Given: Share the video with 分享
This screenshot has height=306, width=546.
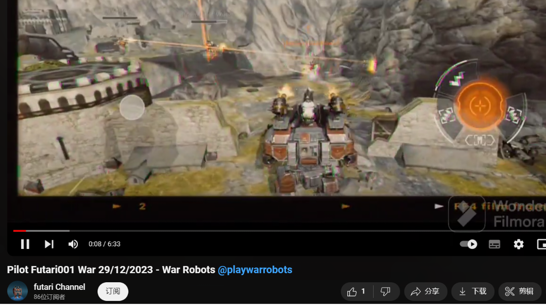Looking at the screenshot, I should 426,291.
